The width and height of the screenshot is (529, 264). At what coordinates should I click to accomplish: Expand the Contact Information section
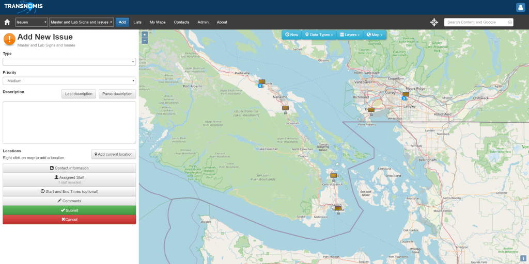click(x=69, y=168)
